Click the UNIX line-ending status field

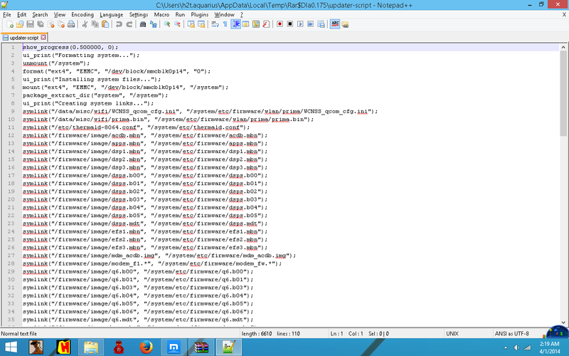[x=452, y=333]
